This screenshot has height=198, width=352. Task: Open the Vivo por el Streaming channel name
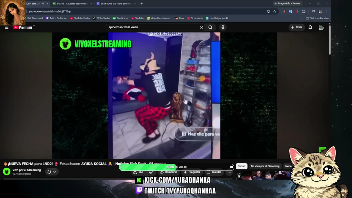point(27,170)
